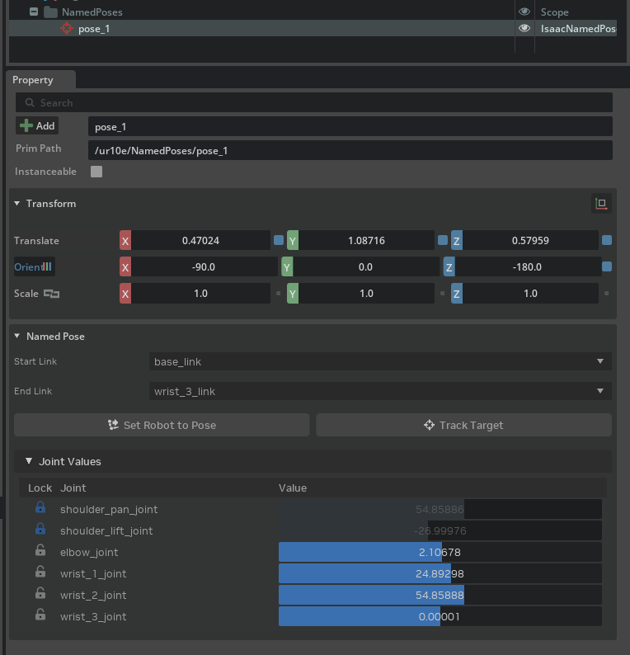Enable the Instanceable checkbox

[x=96, y=172]
